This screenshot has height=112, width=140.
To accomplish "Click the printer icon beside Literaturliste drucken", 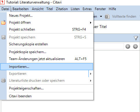I will click(x=3, y=81).
